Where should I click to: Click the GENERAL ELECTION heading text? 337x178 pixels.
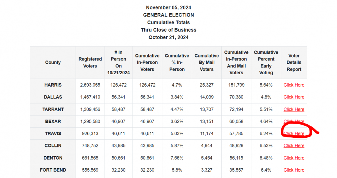168,15
